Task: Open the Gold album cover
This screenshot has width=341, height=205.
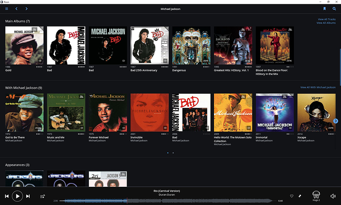Action: (x=24, y=45)
